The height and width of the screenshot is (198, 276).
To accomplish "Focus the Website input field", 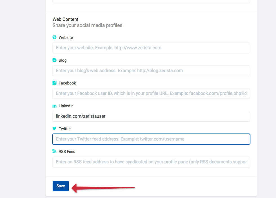I will click(151, 48).
